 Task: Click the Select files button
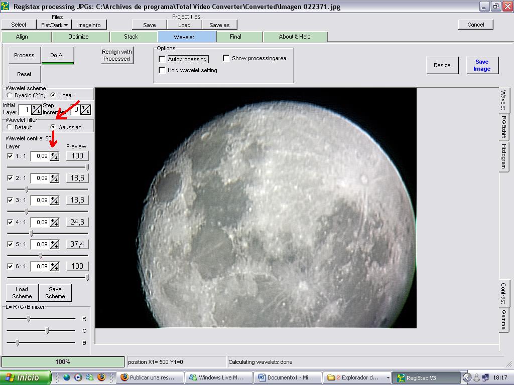click(19, 25)
